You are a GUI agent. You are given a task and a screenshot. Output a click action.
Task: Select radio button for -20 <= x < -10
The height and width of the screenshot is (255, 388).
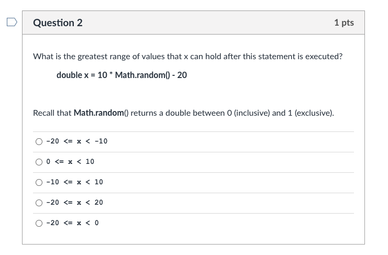(39, 141)
